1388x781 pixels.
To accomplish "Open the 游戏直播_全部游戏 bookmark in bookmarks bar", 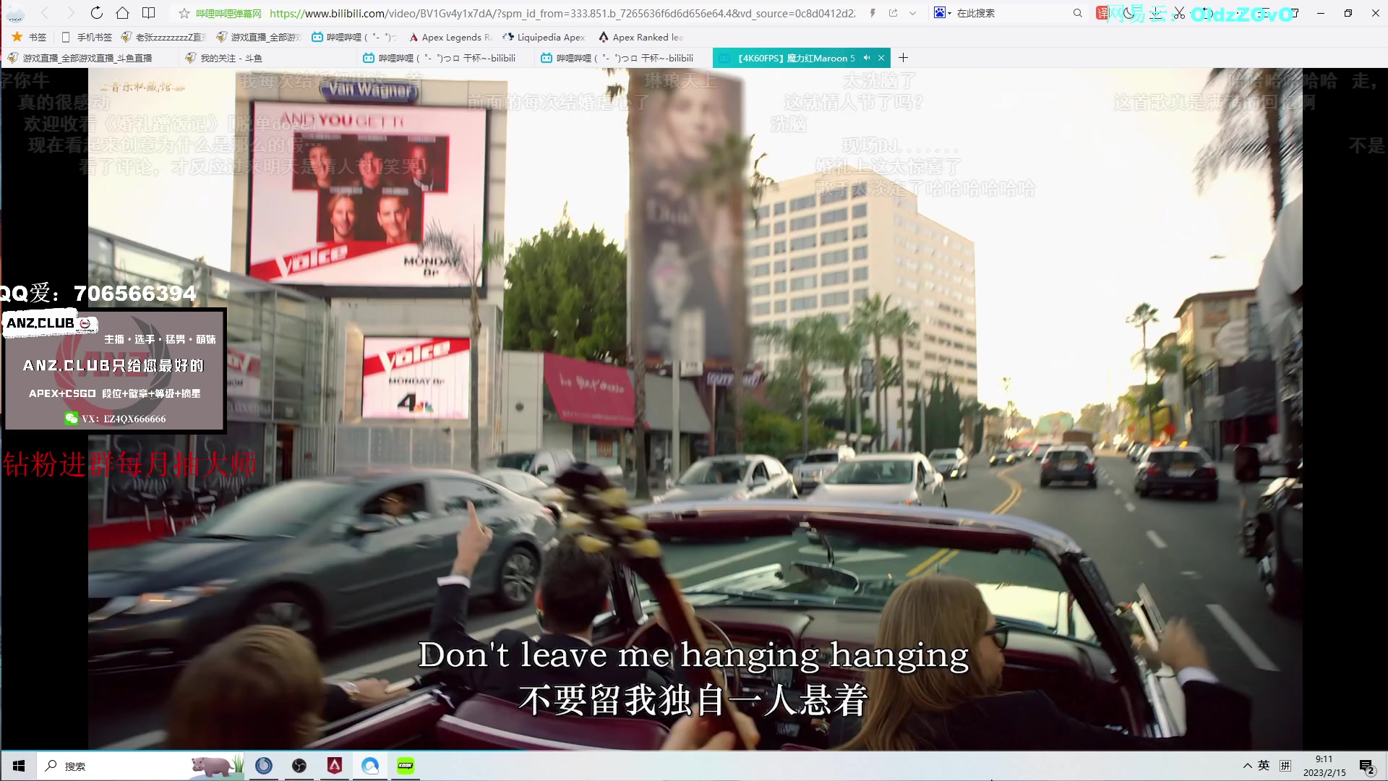I will pyautogui.click(x=259, y=37).
